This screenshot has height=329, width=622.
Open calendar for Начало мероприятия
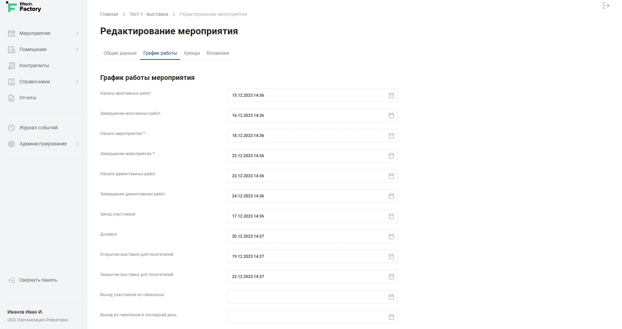(391, 136)
